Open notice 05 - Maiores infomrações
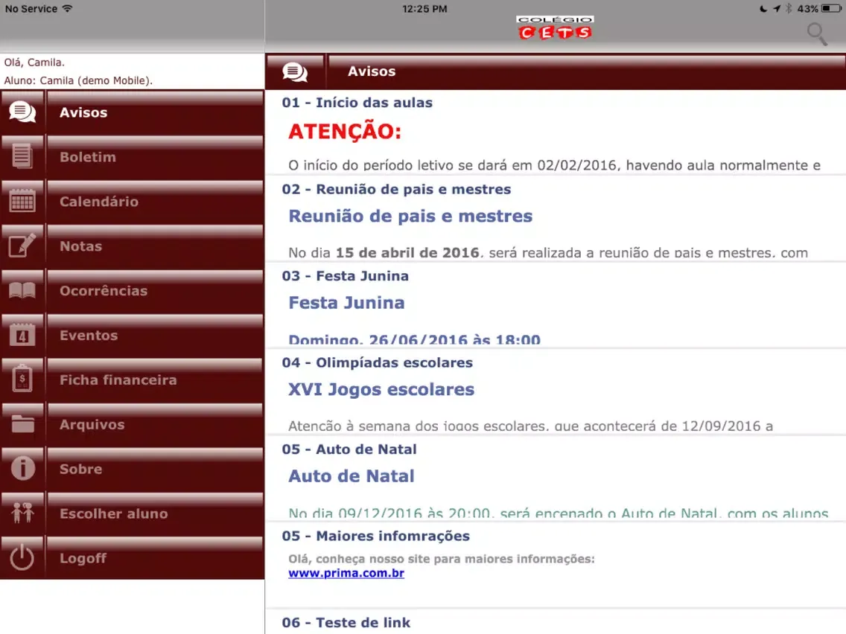 point(556,566)
